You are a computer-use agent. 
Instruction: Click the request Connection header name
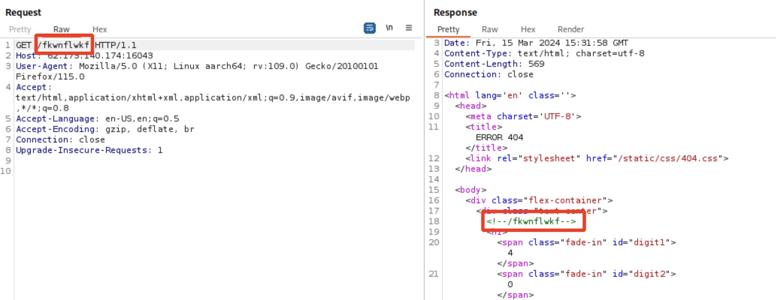[42, 139]
